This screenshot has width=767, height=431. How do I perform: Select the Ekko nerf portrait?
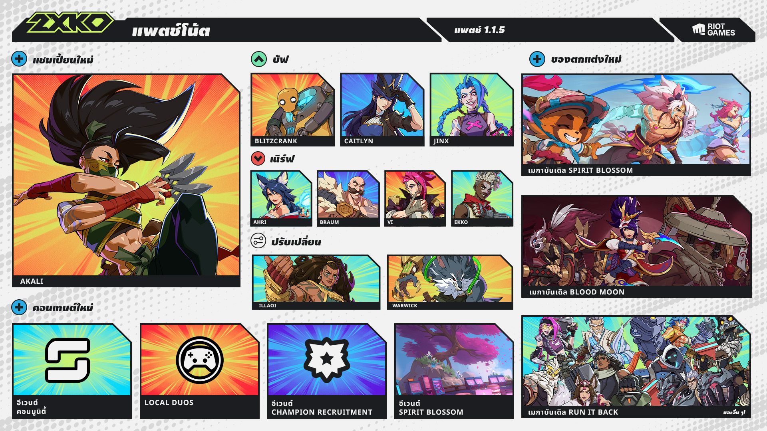pyautogui.click(x=482, y=198)
